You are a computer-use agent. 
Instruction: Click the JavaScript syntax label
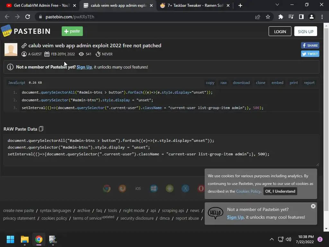pos(17,83)
